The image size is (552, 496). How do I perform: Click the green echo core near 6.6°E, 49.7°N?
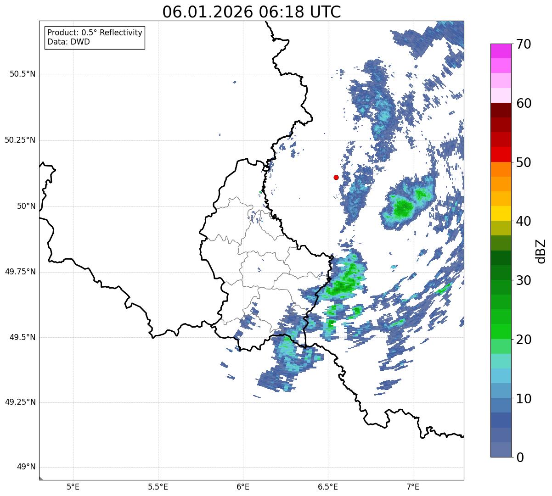pos(342,287)
